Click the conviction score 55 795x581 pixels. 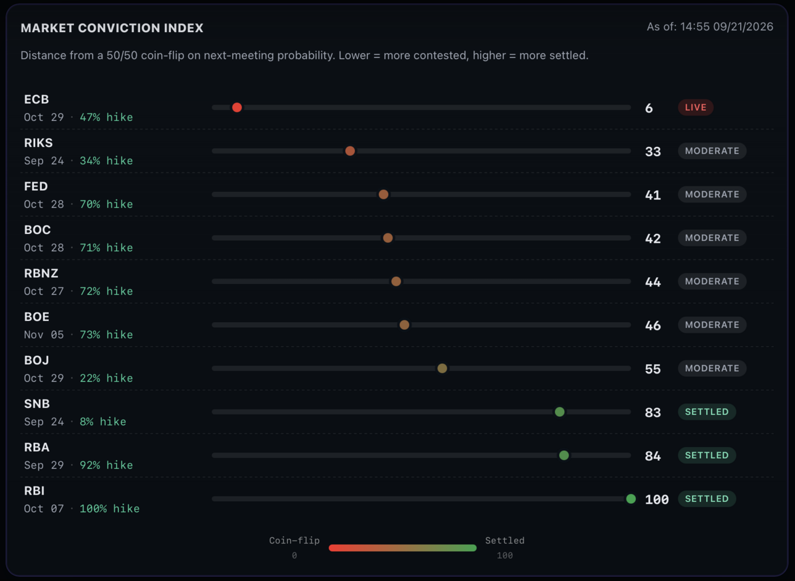pyautogui.click(x=653, y=369)
